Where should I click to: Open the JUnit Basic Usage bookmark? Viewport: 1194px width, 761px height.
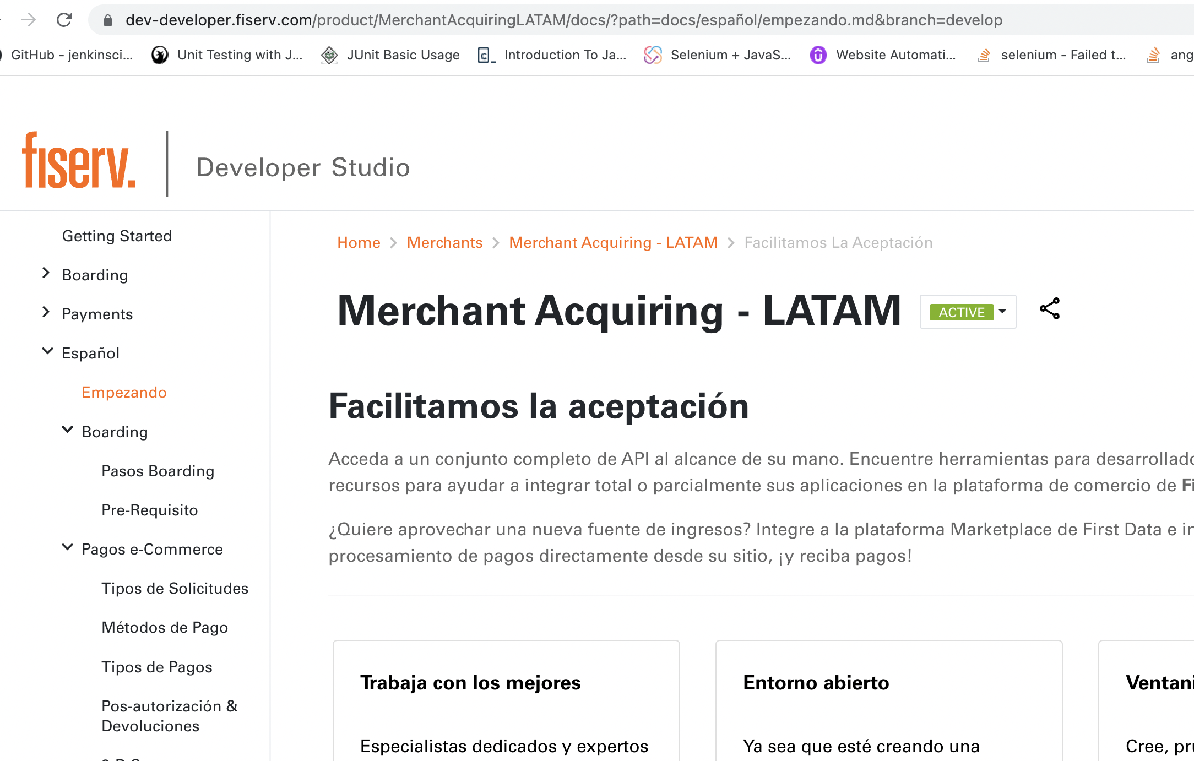point(390,55)
